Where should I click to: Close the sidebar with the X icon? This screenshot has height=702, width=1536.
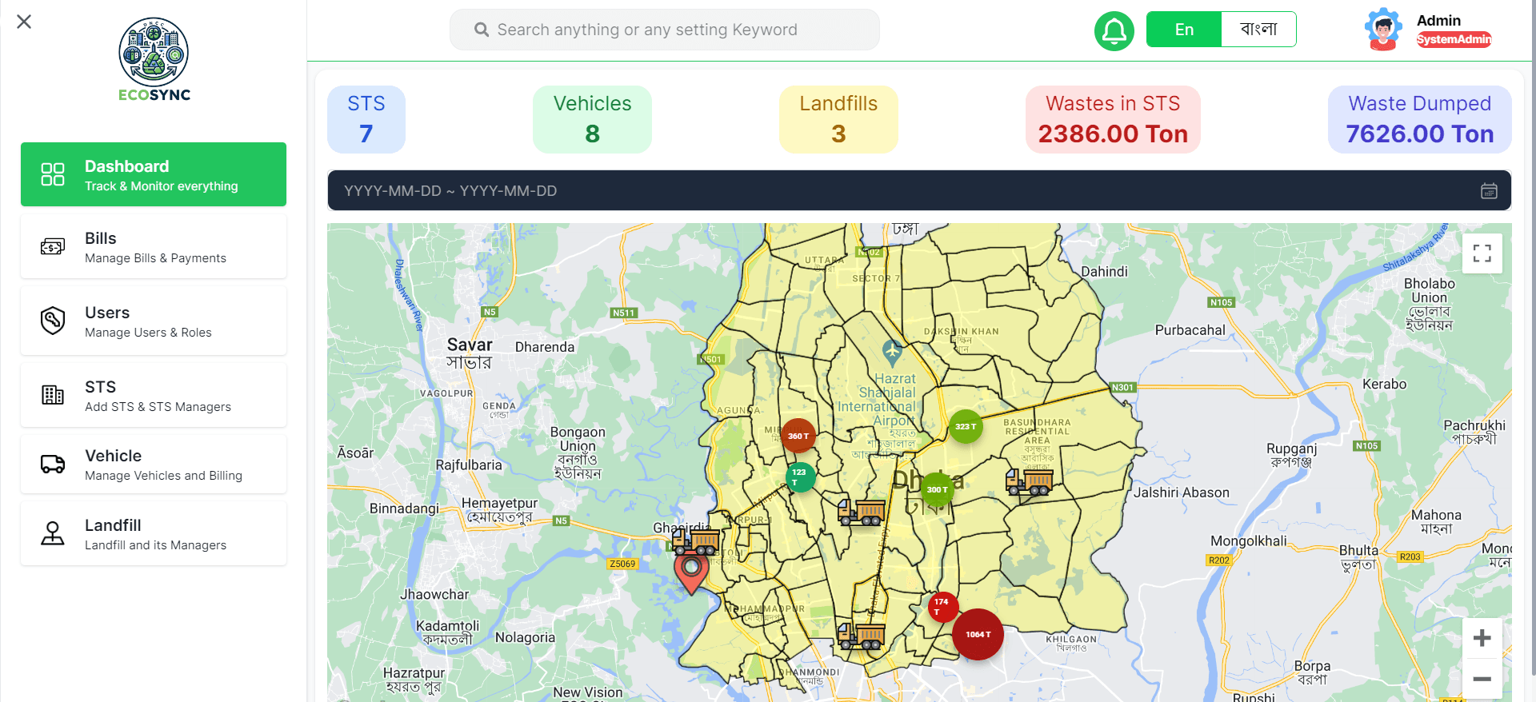coord(24,22)
